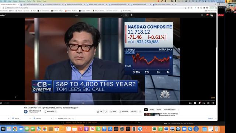
Task: Click the voice search microphone icon
Action: pyautogui.click(x=132, y=15)
